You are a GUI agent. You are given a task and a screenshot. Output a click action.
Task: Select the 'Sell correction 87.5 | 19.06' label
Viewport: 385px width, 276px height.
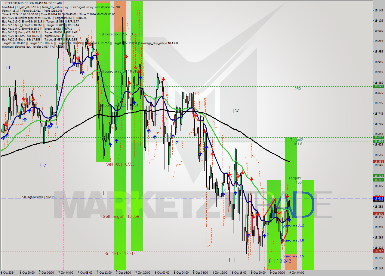click(118, 34)
